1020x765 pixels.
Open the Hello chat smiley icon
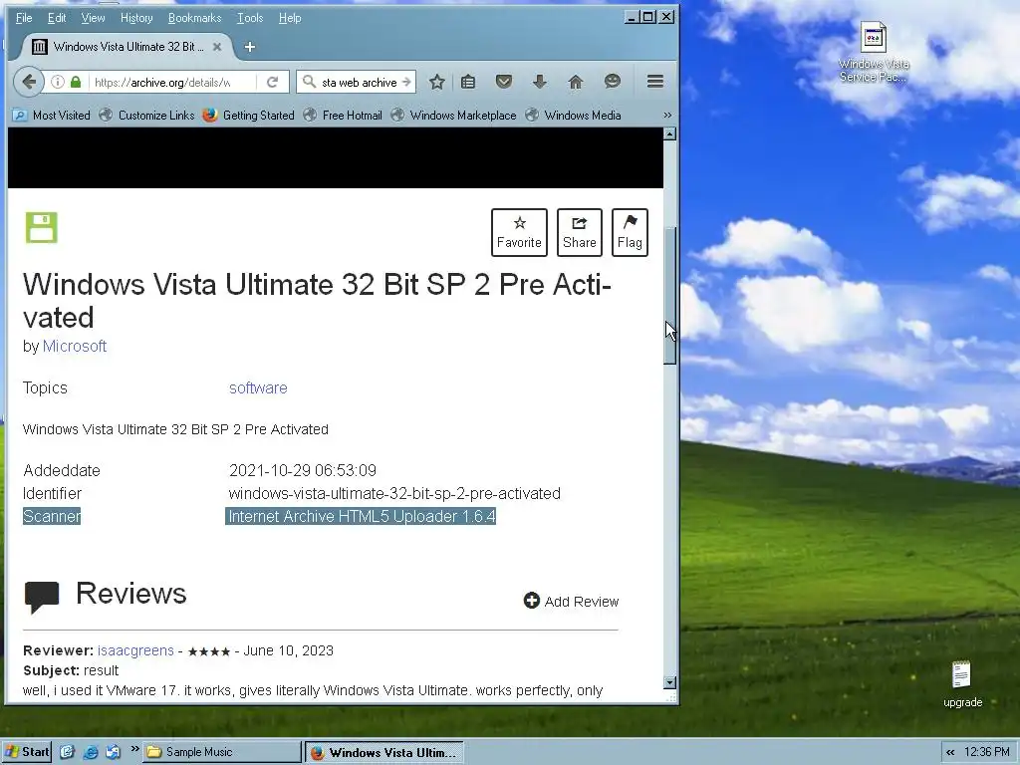pos(613,82)
